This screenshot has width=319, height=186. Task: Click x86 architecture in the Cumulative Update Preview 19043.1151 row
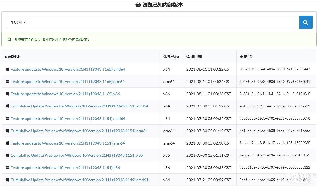coord(166,155)
